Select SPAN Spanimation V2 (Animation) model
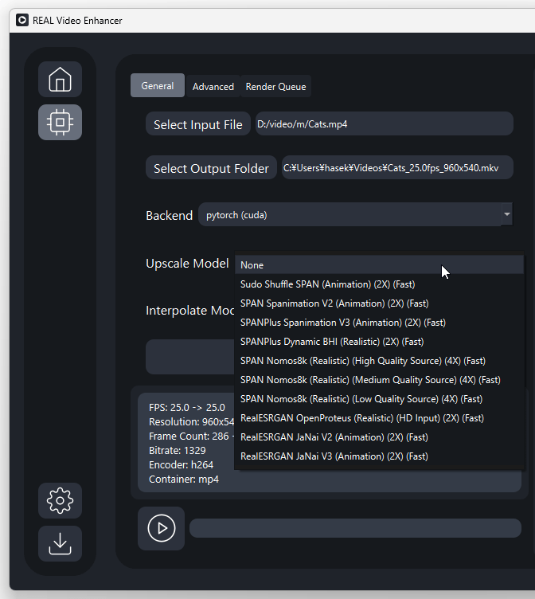Image resolution: width=535 pixels, height=599 pixels. click(379, 303)
